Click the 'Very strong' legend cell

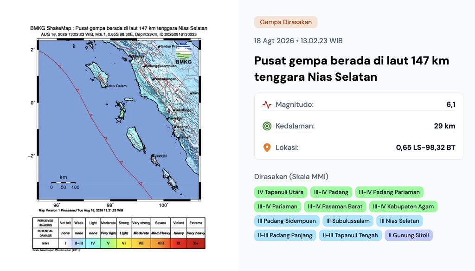pyautogui.click(x=141, y=223)
